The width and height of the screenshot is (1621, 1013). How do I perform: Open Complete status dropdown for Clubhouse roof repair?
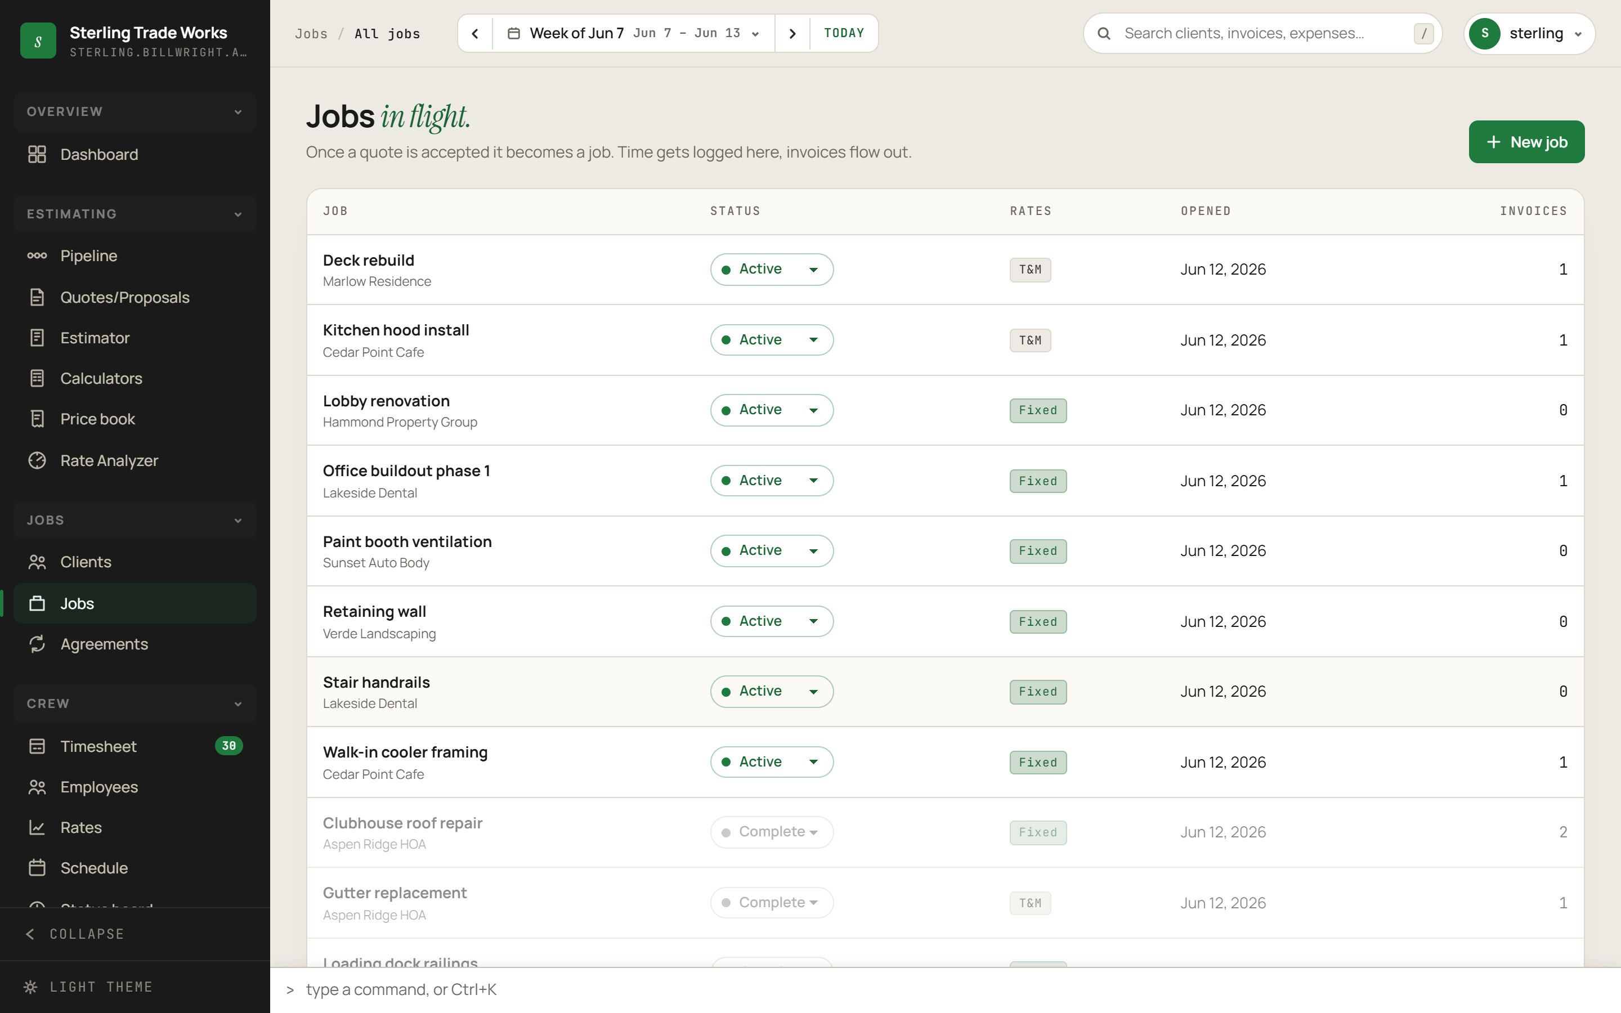click(x=772, y=832)
